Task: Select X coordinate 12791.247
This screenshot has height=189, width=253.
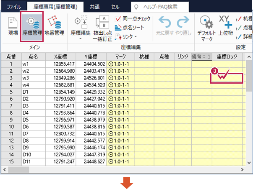Action: (x=60, y=161)
